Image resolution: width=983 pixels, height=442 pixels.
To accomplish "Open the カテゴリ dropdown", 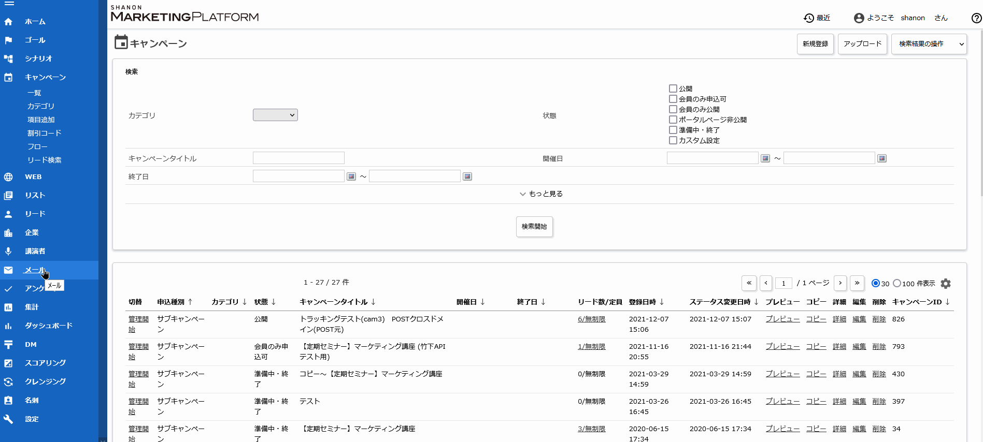I will [275, 115].
